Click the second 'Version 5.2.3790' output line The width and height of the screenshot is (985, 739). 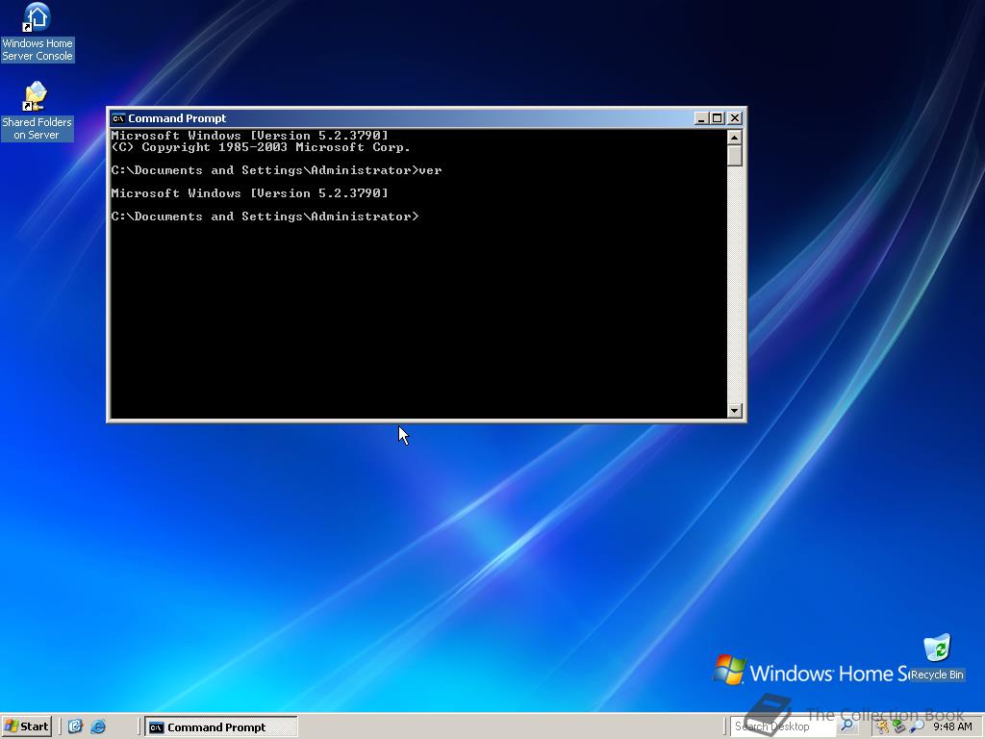coord(250,193)
